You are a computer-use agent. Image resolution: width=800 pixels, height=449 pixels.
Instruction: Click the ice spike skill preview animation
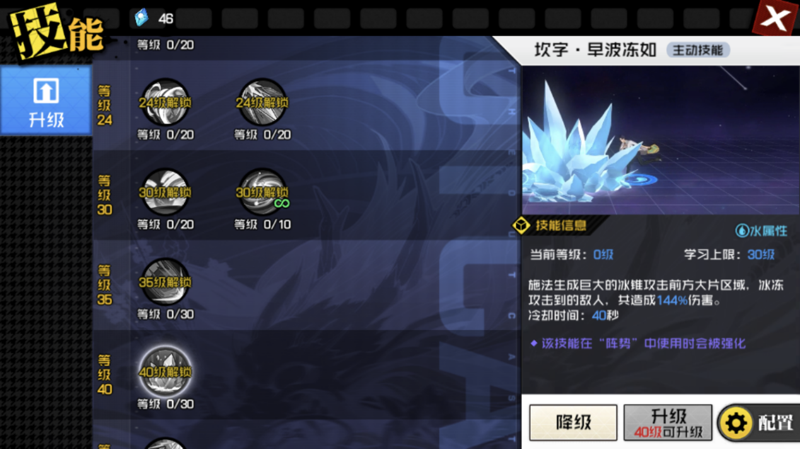click(x=661, y=140)
